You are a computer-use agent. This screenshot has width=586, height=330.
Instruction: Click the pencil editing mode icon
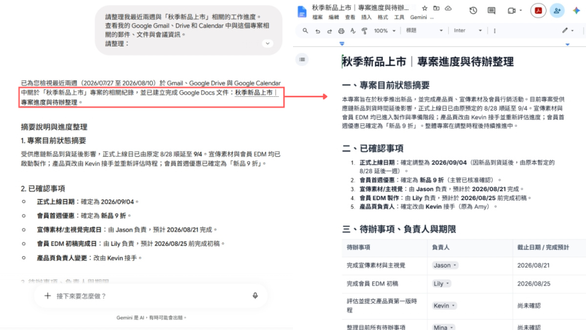pos(565,30)
